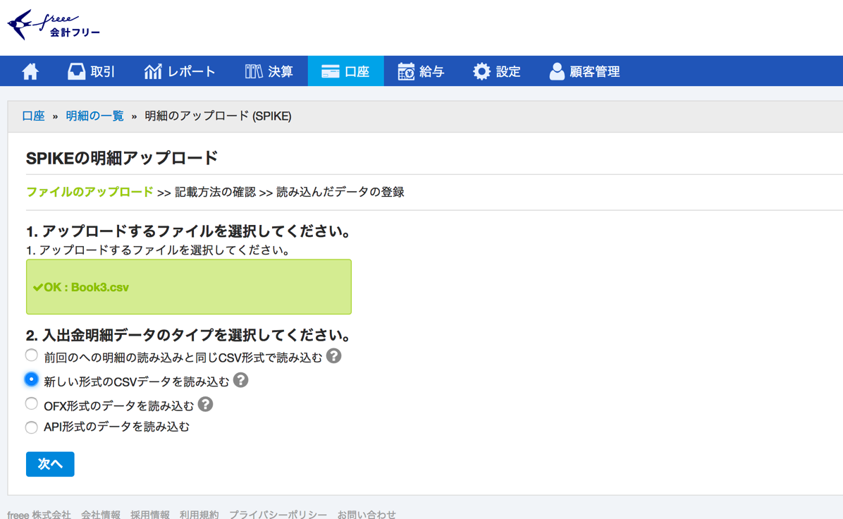Image resolution: width=843 pixels, height=519 pixels.
Task: Click the green checkmark beside OK
Action: 37,288
